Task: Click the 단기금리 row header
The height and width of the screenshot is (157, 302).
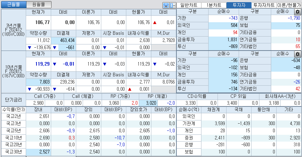Action: (14, 100)
